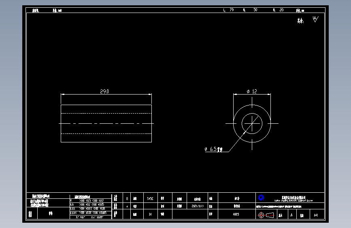Click the upper hidden dashed line in side view

click(106, 113)
